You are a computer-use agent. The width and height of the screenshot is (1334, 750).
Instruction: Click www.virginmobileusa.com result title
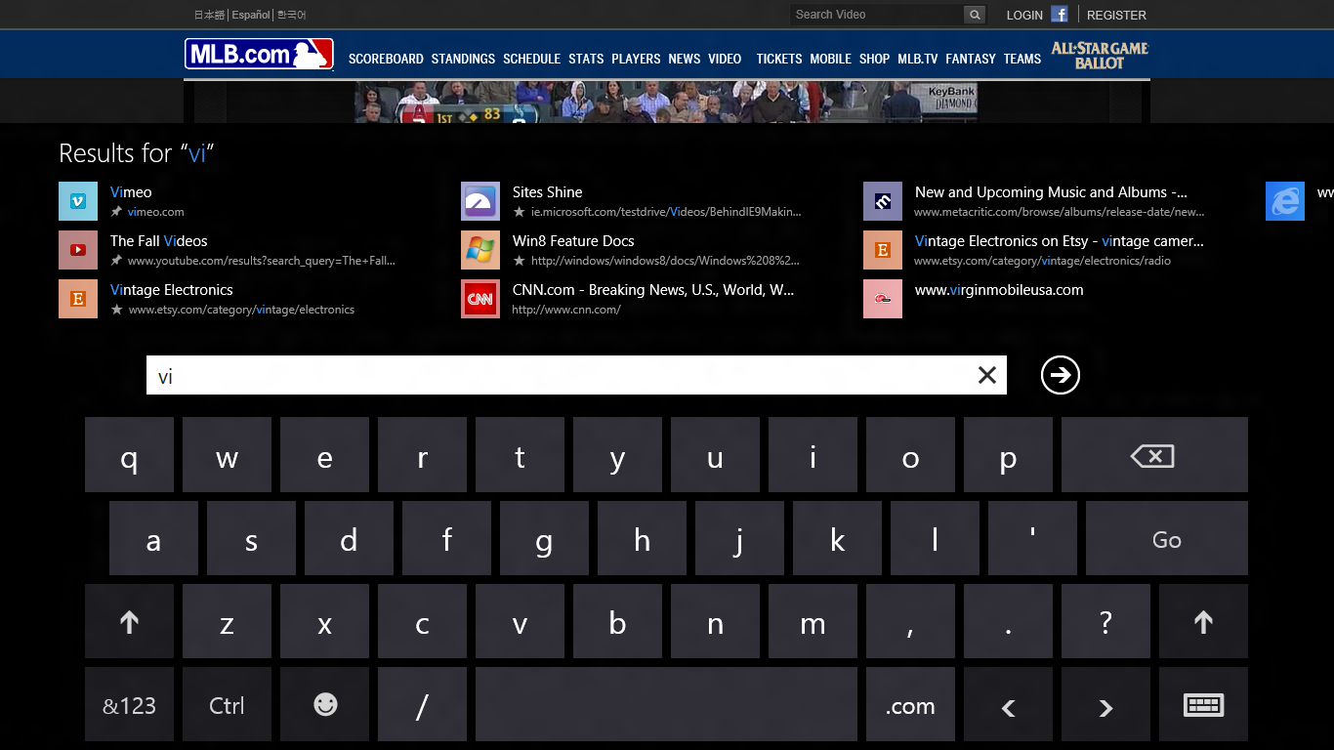[999, 290]
